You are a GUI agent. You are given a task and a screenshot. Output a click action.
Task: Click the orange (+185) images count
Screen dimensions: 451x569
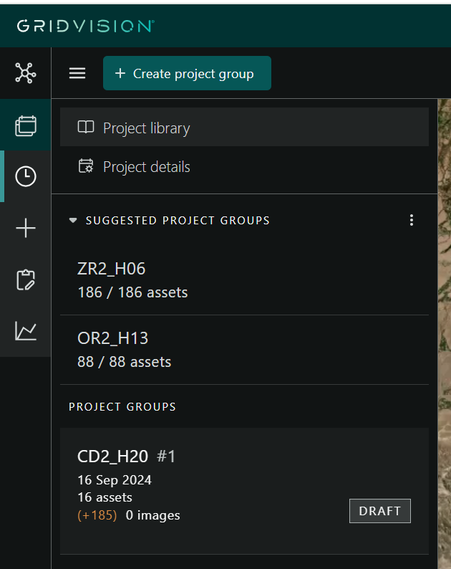[x=97, y=515]
